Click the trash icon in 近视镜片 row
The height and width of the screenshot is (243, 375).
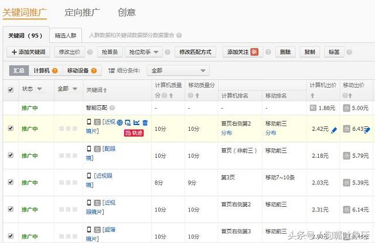[x=145, y=123]
